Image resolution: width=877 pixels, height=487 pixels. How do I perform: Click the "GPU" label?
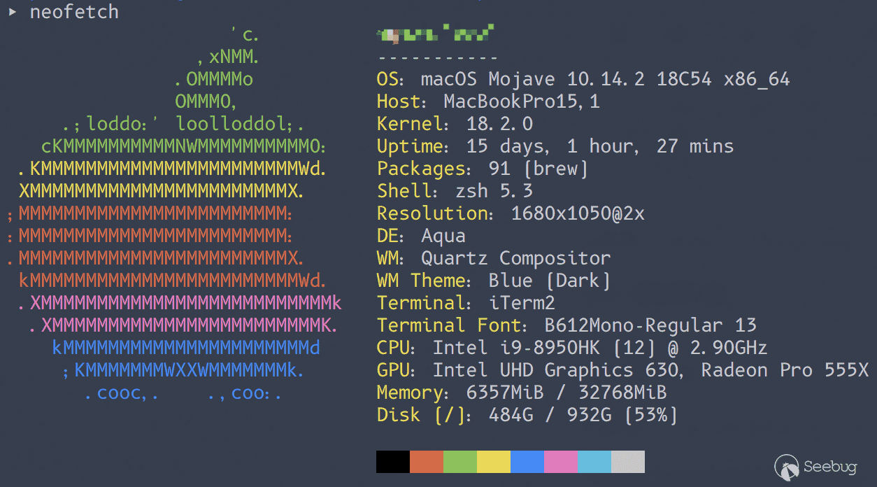point(394,370)
